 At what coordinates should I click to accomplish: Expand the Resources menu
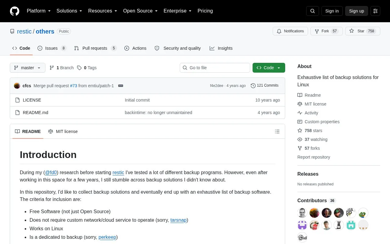coord(103,11)
